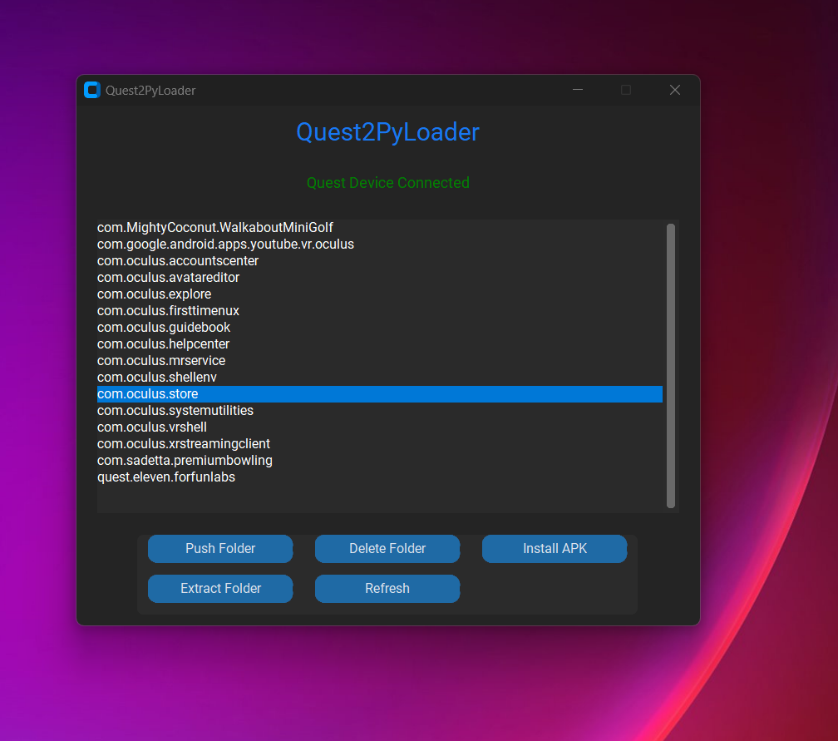
Task: Click the Push Folder button
Action: click(220, 549)
